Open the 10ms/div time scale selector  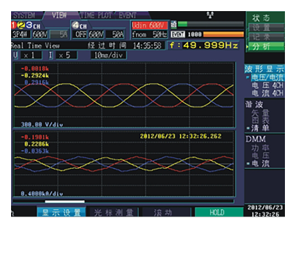109,55
